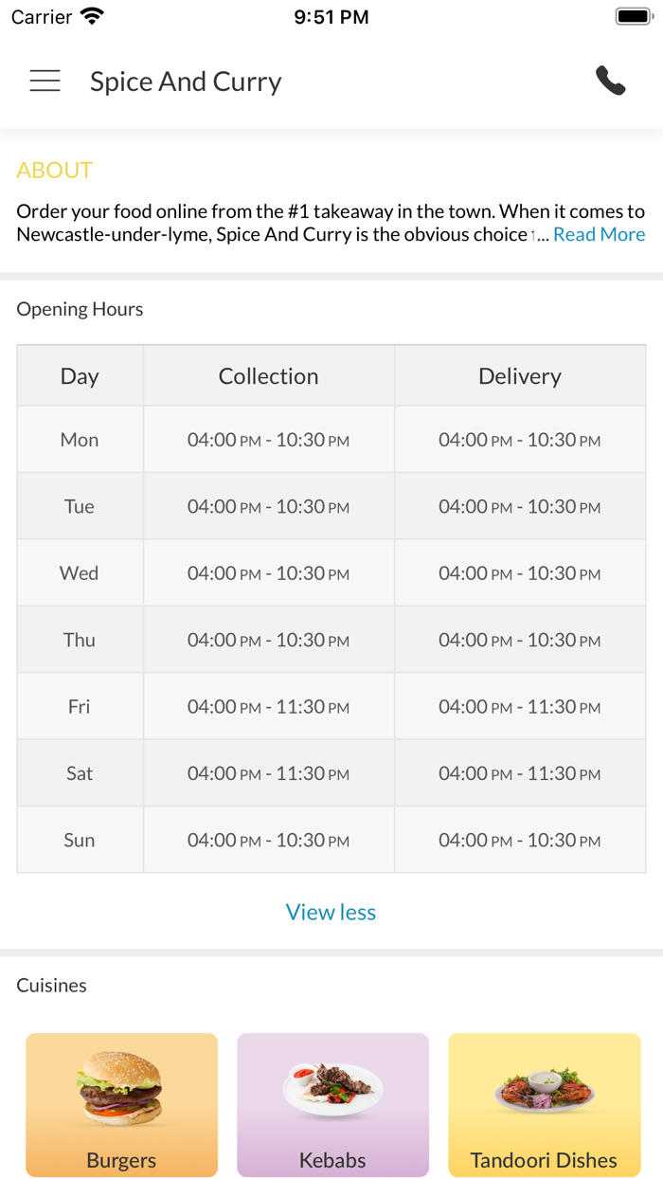Image resolution: width=663 pixels, height=1179 pixels.
Task: Tap the Day column header
Action: pos(80,376)
